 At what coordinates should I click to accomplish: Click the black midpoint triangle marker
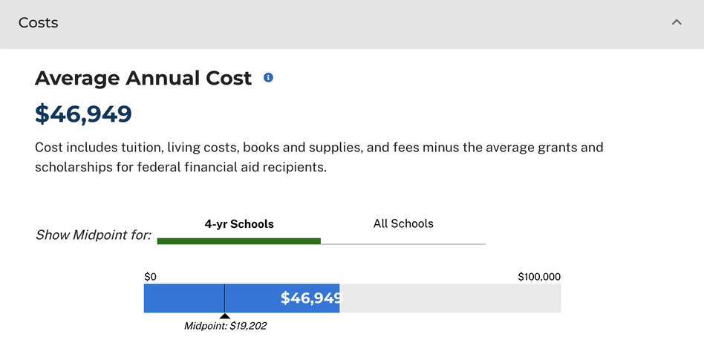coord(224,316)
